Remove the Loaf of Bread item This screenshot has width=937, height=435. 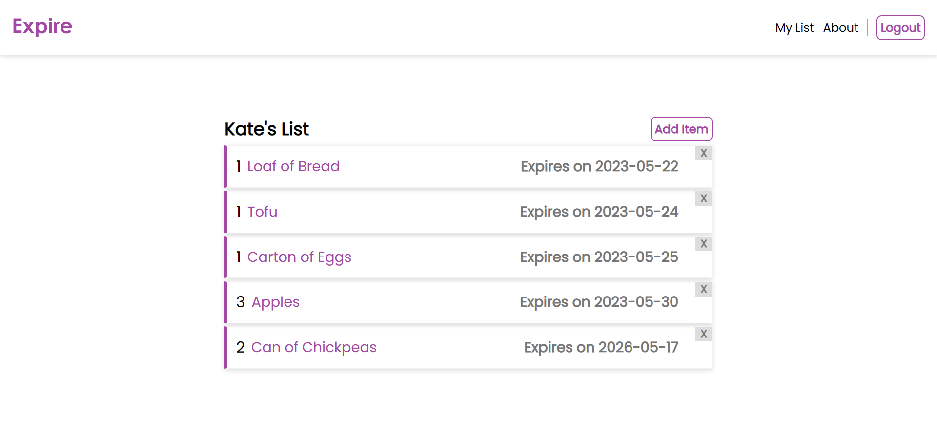(703, 153)
